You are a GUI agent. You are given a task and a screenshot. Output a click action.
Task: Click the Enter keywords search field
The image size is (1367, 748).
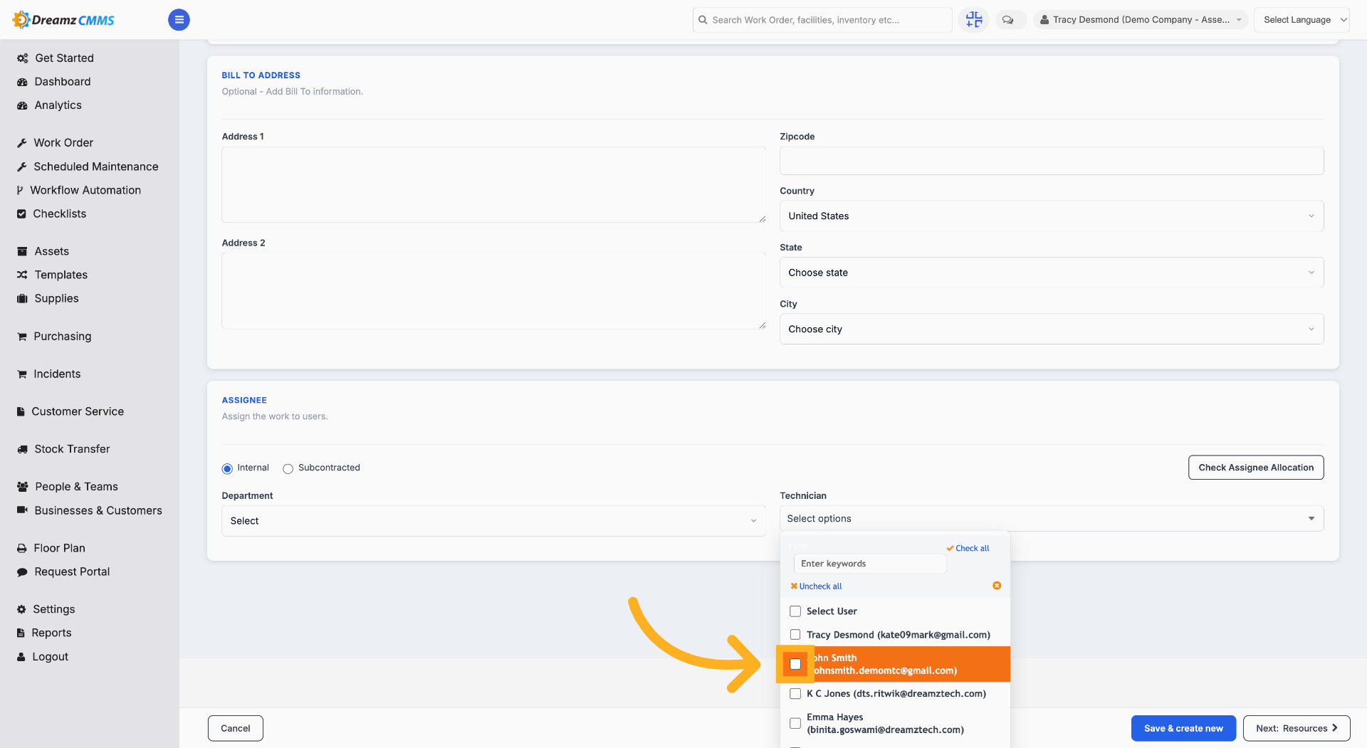(x=870, y=564)
